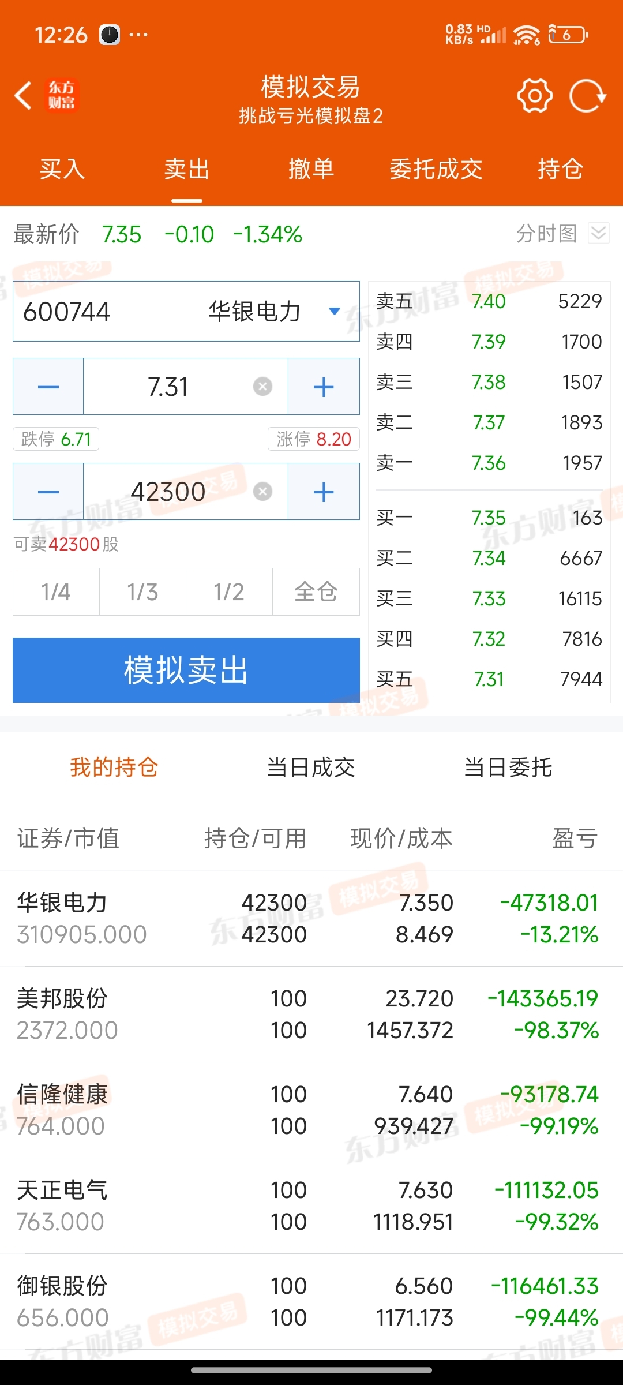The image size is (623, 1385).
Task: Select 卖四 quote at 7.39
Action: [x=489, y=342]
